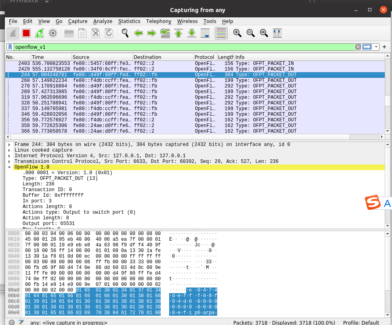The height and width of the screenshot is (325, 392).
Task: Select packet 2403 OFPT_PACKET_IN row
Action: 195,63
